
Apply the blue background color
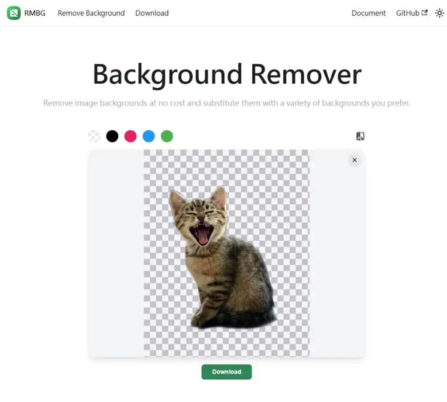(149, 136)
